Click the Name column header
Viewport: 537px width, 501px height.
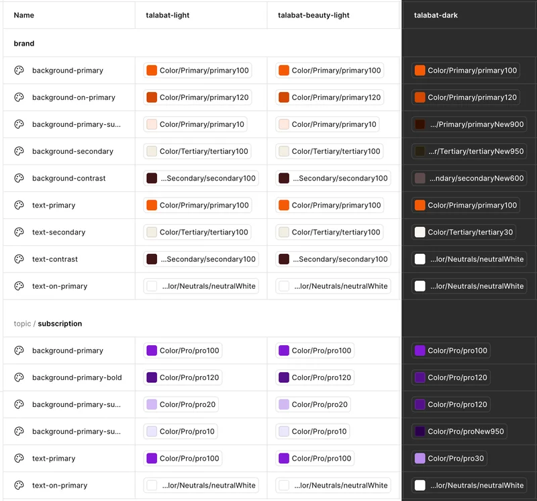tap(24, 15)
